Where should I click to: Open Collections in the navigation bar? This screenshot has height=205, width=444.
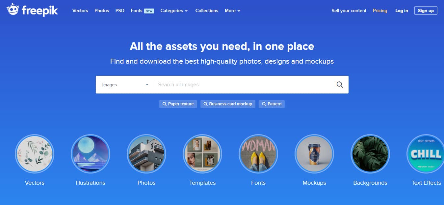tap(207, 10)
